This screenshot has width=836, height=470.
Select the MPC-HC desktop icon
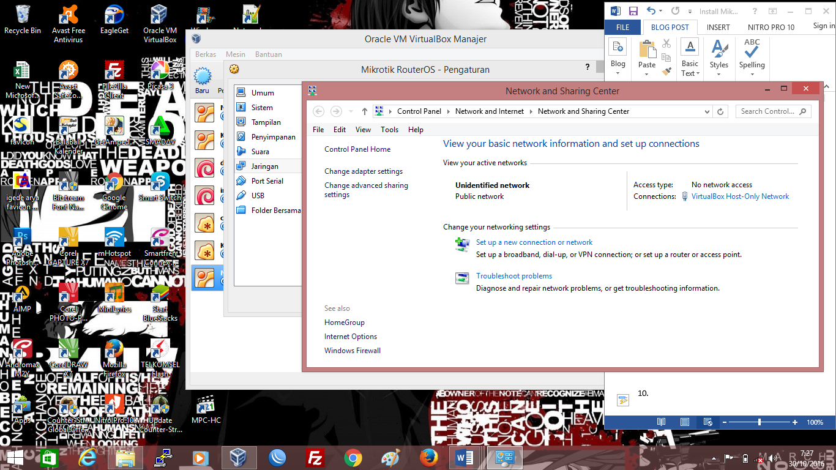tap(206, 410)
